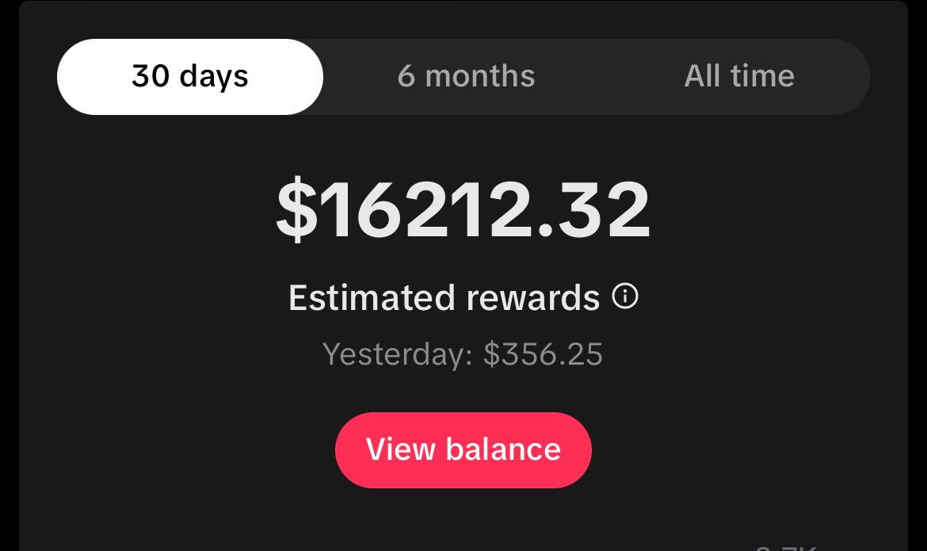The width and height of the screenshot is (927, 551).
Task: Select the time-range segmented control
Action: (x=463, y=76)
